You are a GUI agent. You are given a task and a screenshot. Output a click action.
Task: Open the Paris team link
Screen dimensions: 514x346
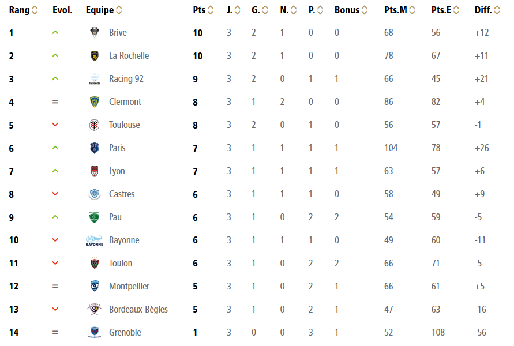117,148
